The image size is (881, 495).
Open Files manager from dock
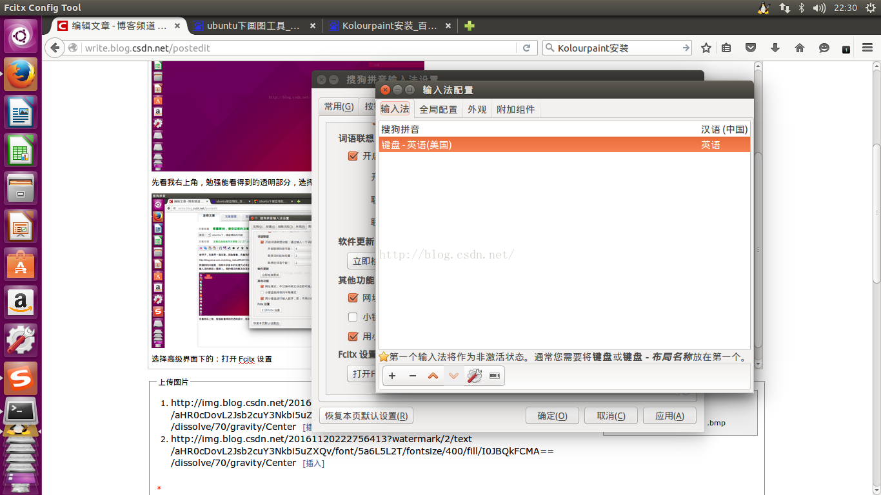(21, 188)
